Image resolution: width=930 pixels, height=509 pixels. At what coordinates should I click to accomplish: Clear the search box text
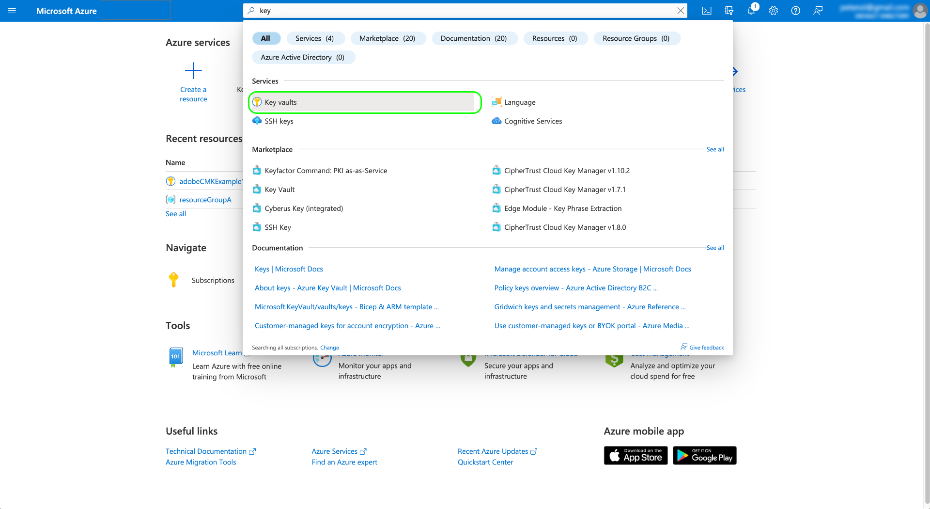[x=681, y=11]
